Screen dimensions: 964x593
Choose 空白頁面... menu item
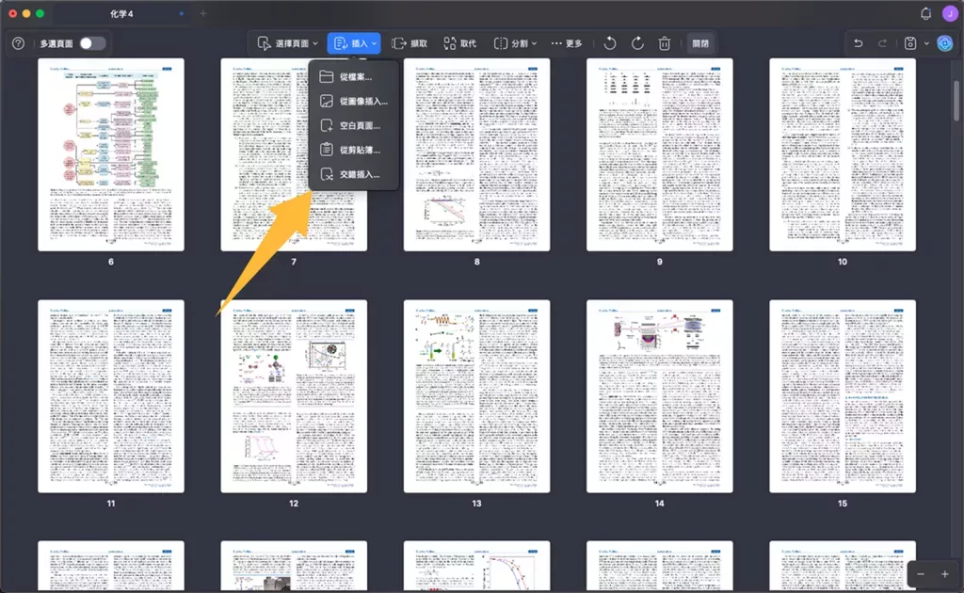(354, 125)
